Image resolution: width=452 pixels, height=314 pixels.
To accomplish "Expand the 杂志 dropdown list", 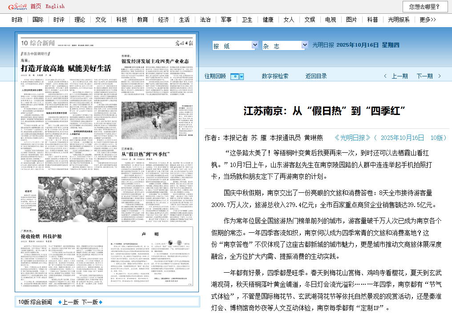I will (304, 45).
